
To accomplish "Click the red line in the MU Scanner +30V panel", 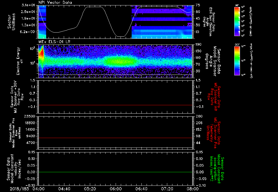I will [x=115, y=105].
